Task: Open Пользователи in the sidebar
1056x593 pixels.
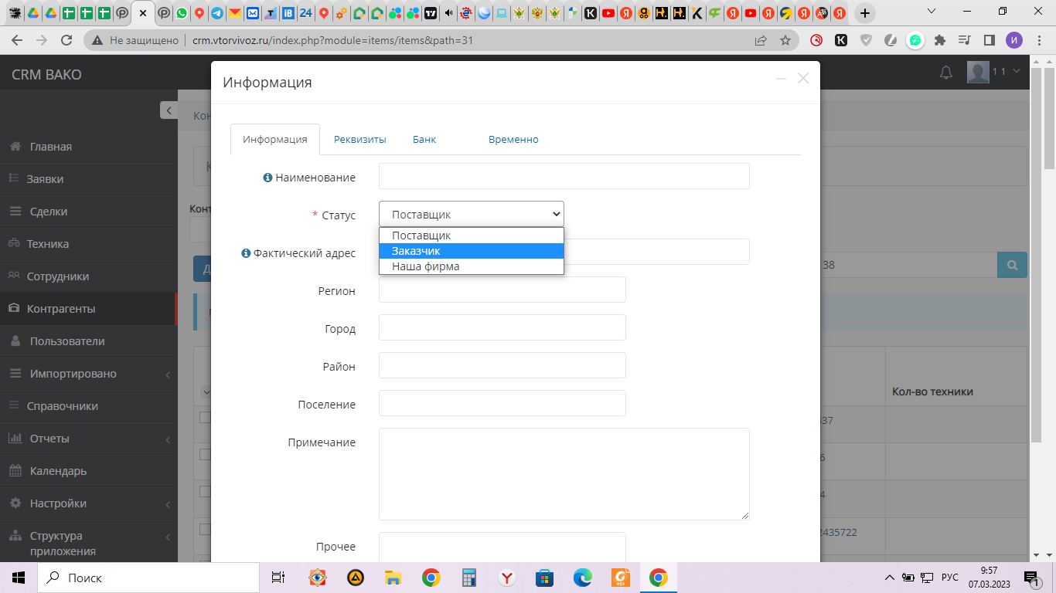Action: click(67, 341)
